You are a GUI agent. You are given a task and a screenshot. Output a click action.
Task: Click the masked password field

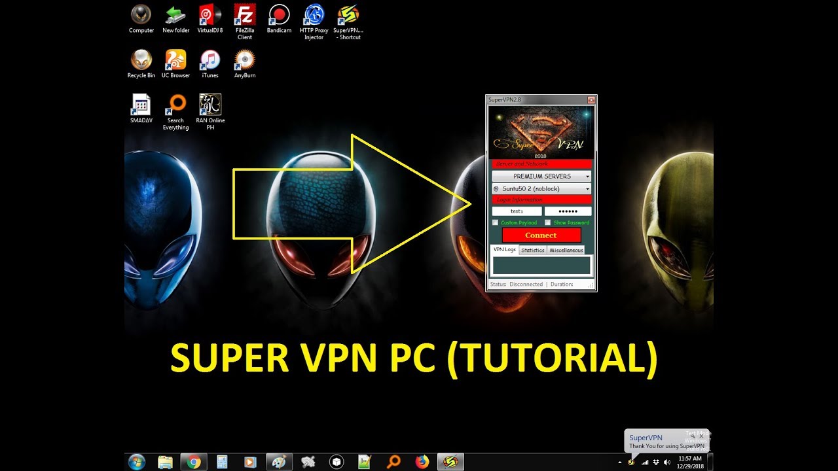coord(568,211)
